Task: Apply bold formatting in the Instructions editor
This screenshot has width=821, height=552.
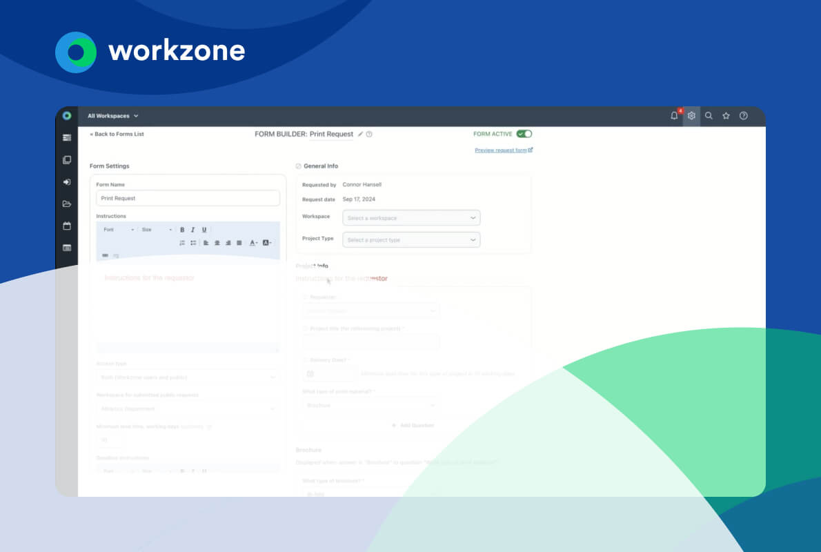Action: point(182,229)
